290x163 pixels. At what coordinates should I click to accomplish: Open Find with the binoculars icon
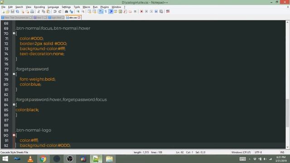click(x=66, y=12)
